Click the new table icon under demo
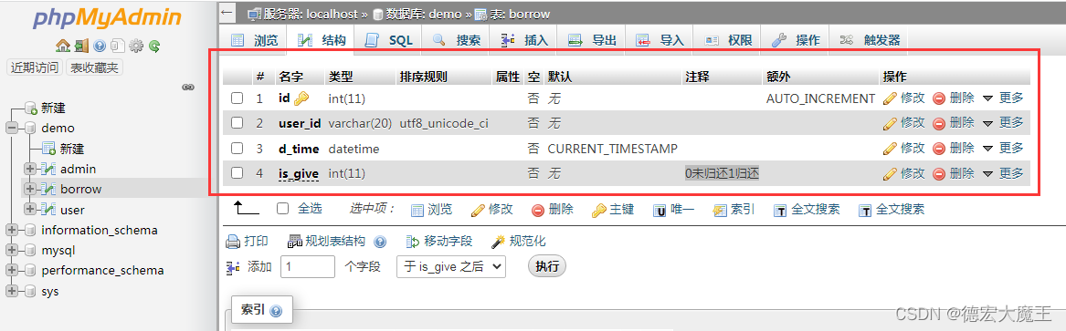This screenshot has width=1066, height=331. click(48, 149)
